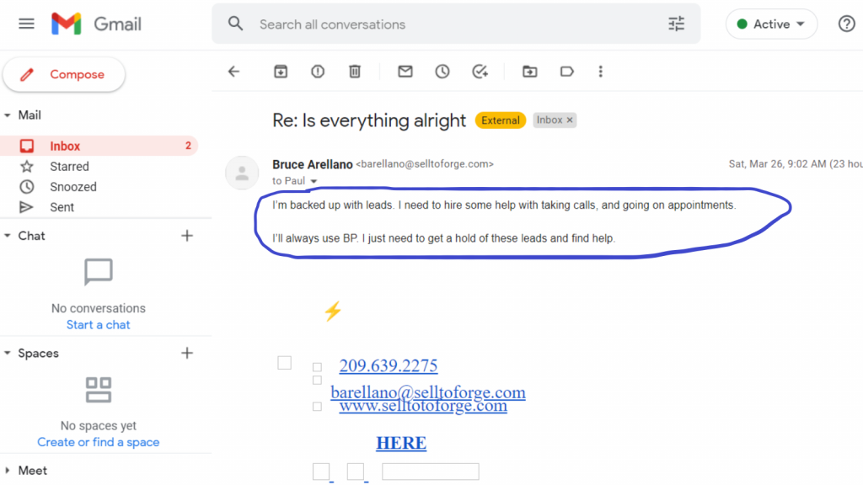Click the Search all conversations field
The height and width of the screenshot is (485, 863).
click(x=456, y=24)
